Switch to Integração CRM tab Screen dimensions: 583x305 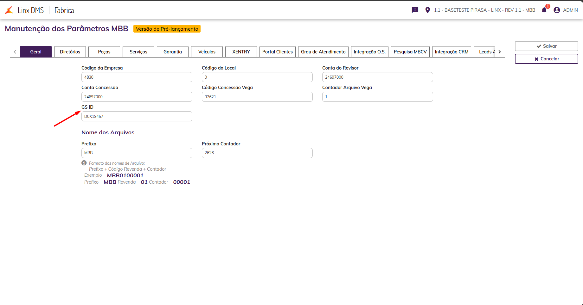452,52
